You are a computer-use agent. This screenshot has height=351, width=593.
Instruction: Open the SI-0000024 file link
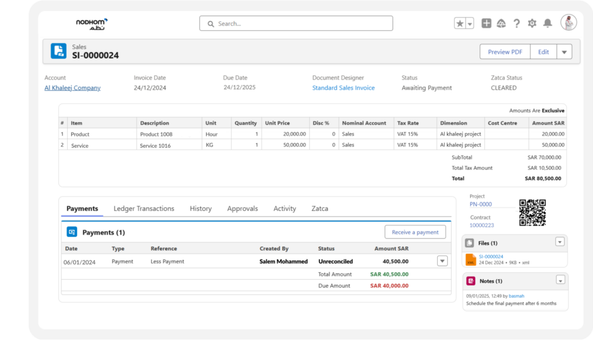pyautogui.click(x=491, y=257)
